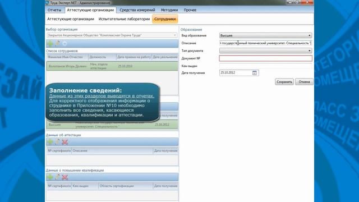Click the Дата увольнения column header

[x=165, y=57]
